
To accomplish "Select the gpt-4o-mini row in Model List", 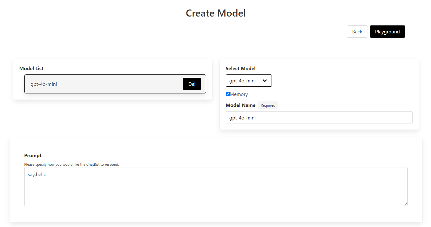I will (x=115, y=84).
